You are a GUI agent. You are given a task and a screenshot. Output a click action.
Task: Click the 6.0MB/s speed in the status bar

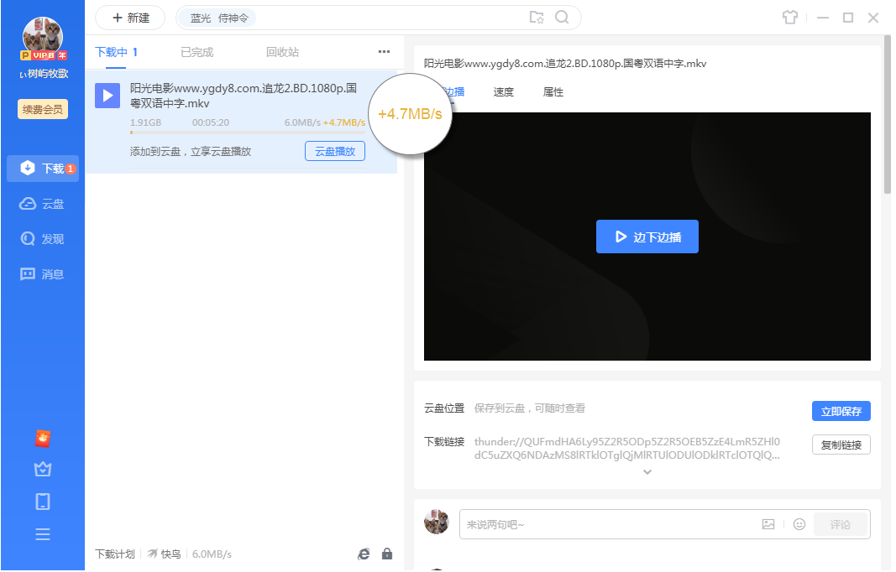pyautogui.click(x=212, y=554)
